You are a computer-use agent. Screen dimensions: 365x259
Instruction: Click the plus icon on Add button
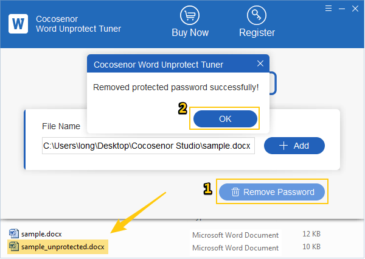283,146
